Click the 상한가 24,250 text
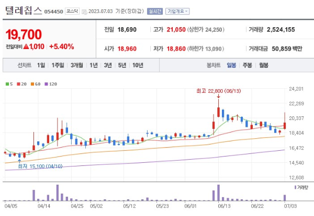314x216 pixels. (x=206, y=30)
